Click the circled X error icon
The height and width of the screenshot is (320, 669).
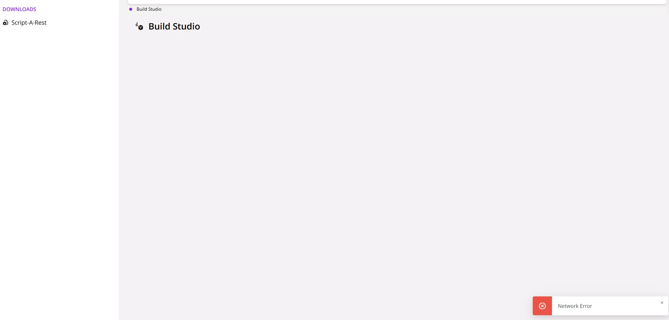click(x=542, y=306)
